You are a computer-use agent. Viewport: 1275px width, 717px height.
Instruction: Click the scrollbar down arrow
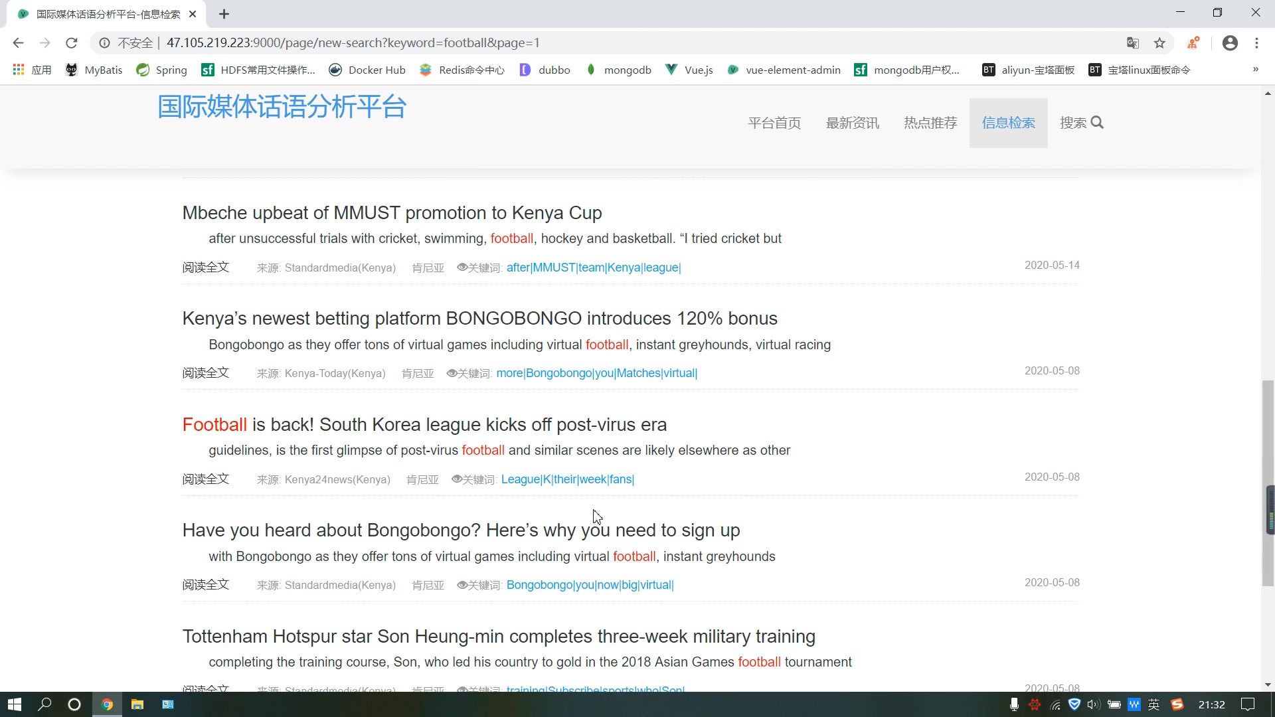point(1268,684)
